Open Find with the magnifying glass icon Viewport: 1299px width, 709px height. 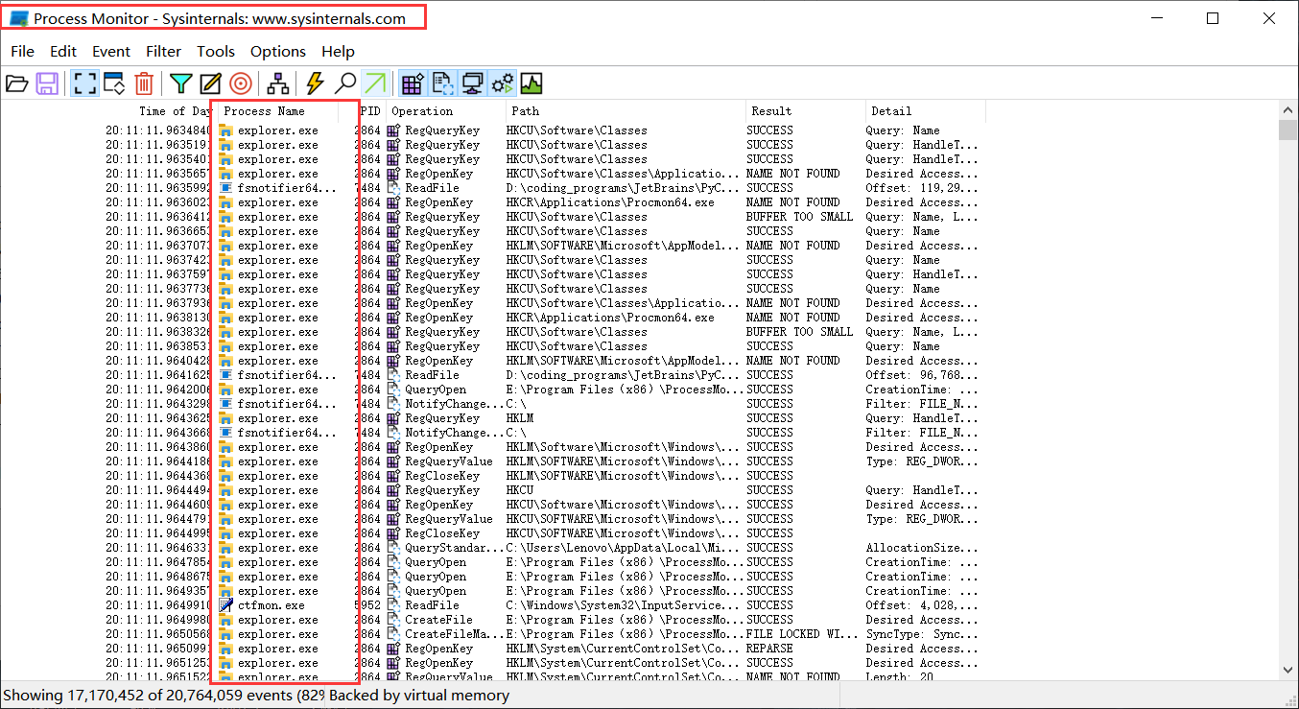pos(345,83)
